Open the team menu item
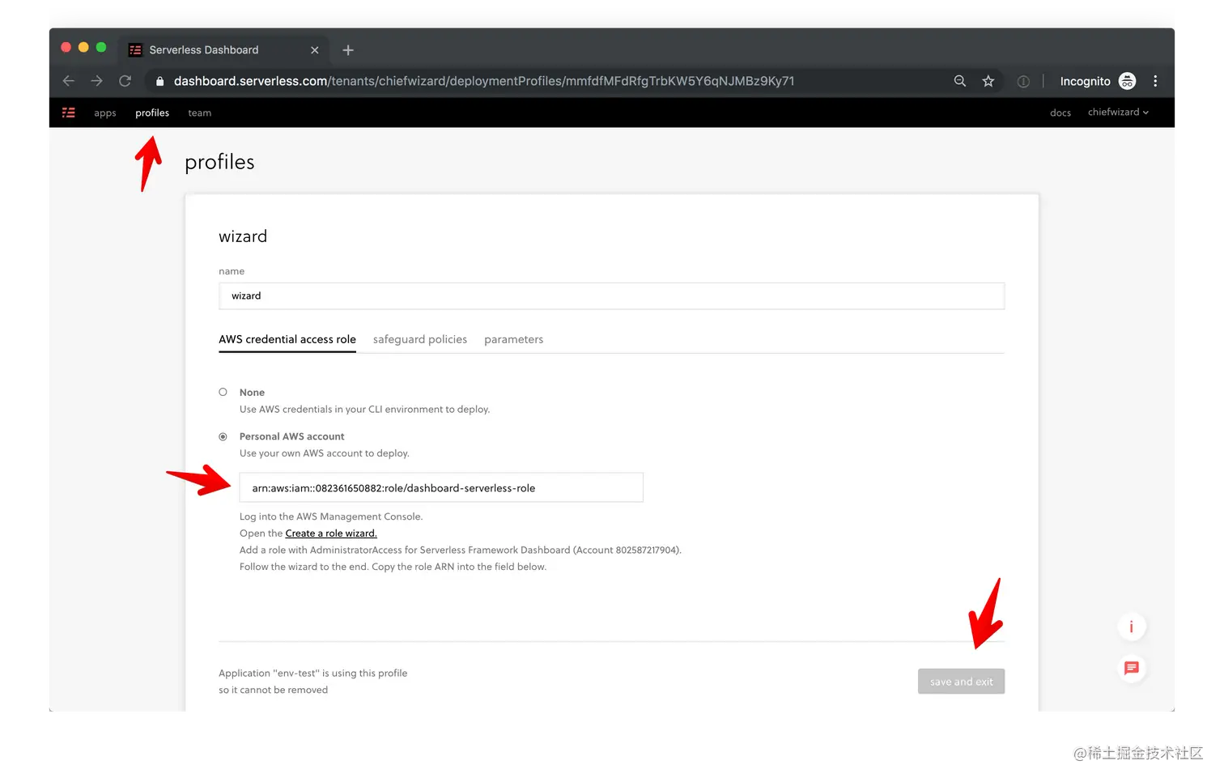Screen dimensions: 1224x782 coord(200,113)
